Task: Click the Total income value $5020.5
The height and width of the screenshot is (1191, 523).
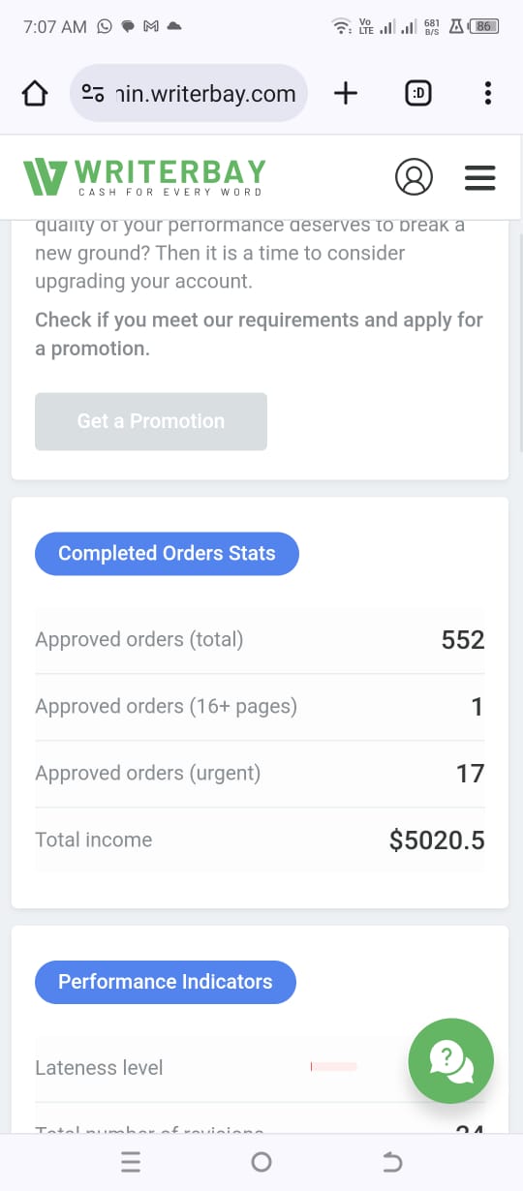Action: (437, 840)
